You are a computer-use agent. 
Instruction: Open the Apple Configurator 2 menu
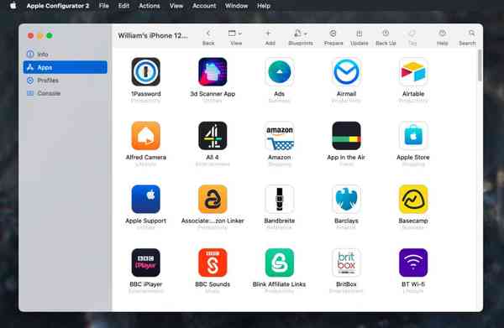click(x=58, y=6)
